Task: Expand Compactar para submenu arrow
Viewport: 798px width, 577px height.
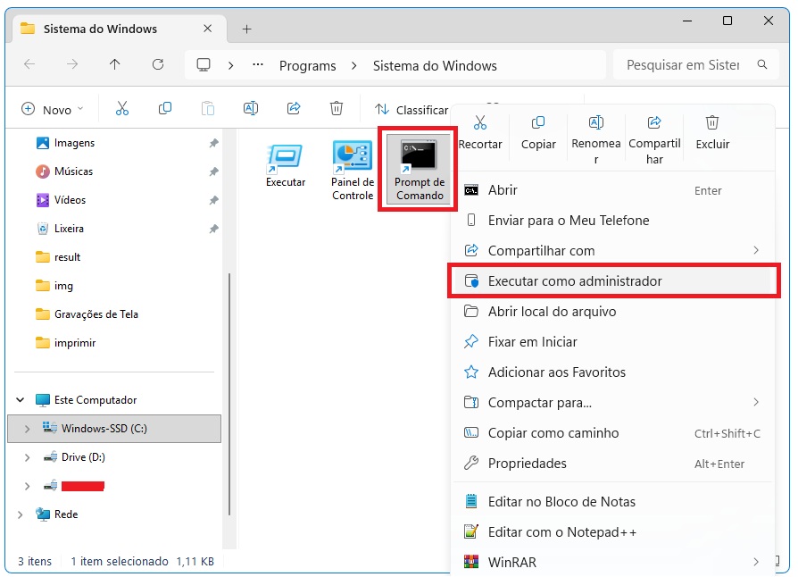Action: [756, 402]
